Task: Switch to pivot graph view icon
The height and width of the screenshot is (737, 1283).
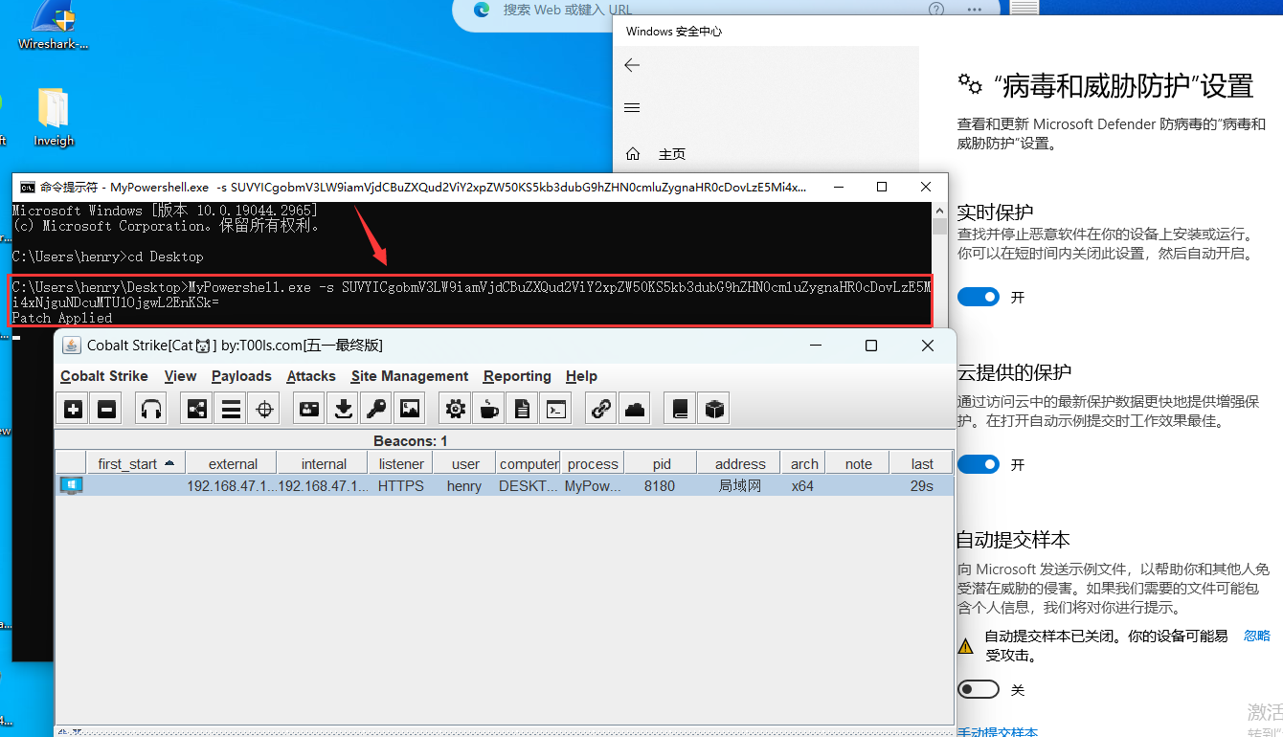Action: click(197, 410)
